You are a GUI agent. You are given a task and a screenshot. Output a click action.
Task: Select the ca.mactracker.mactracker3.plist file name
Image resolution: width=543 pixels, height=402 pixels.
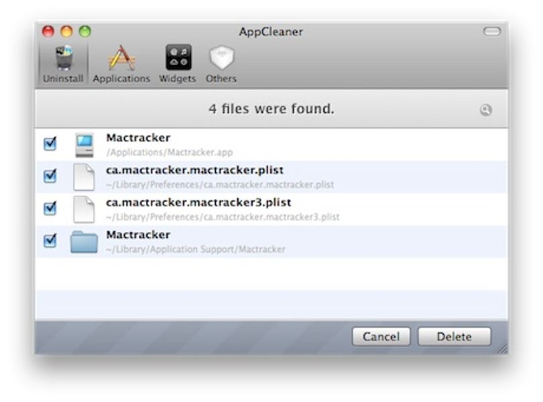pos(198,202)
